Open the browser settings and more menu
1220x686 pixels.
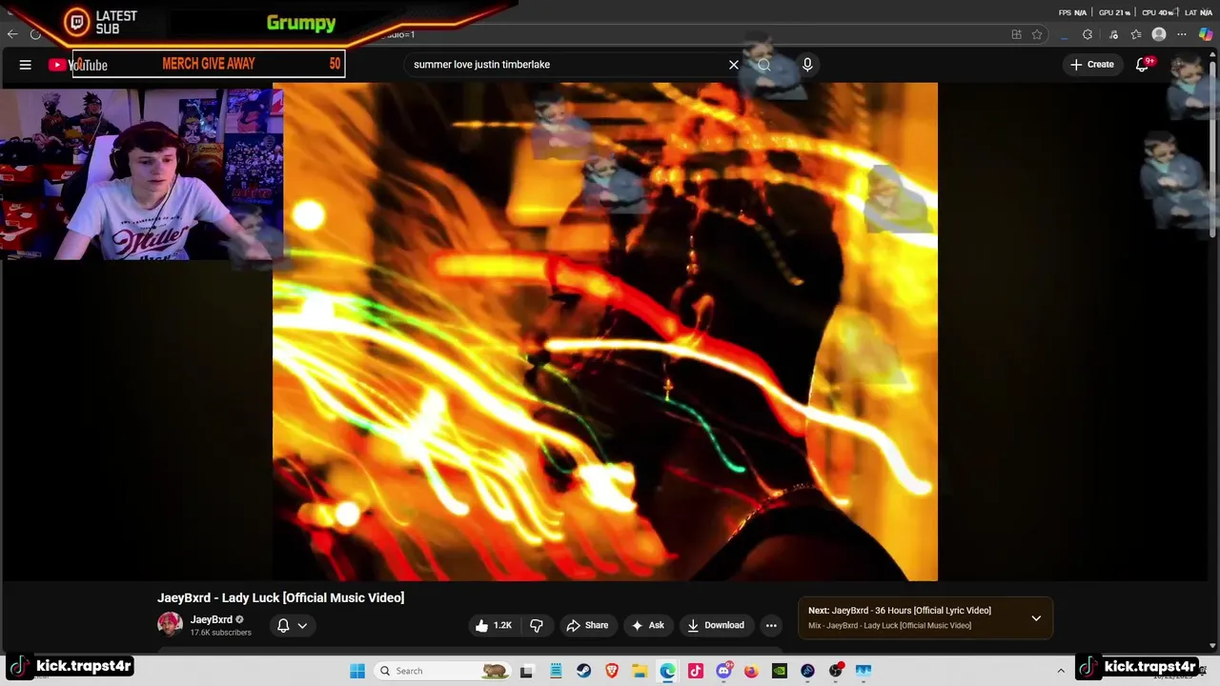pyautogui.click(x=1183, y=34)
